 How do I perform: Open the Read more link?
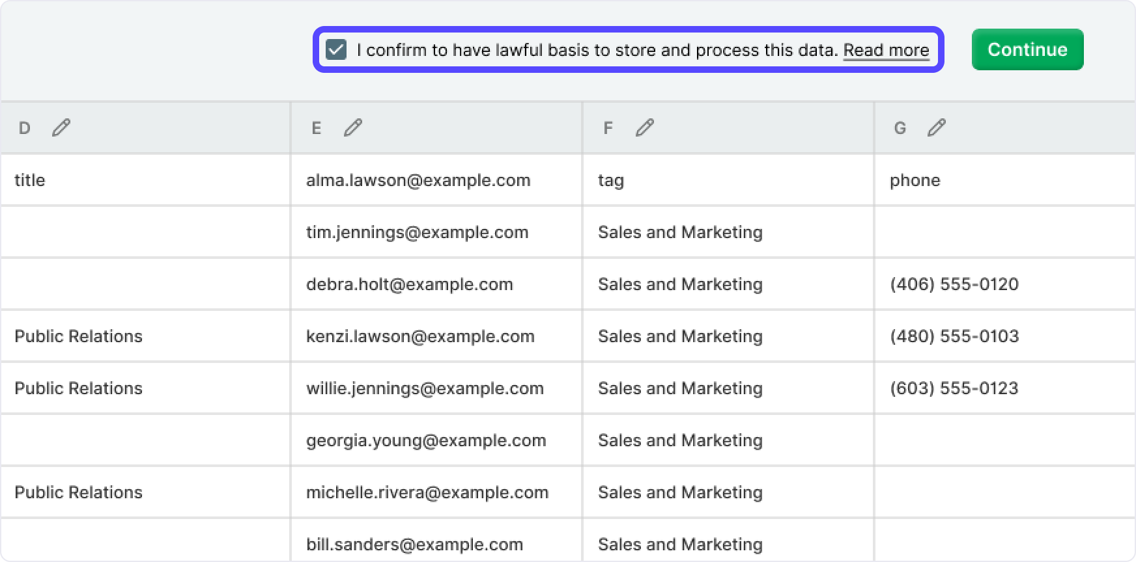coord(886,50)
